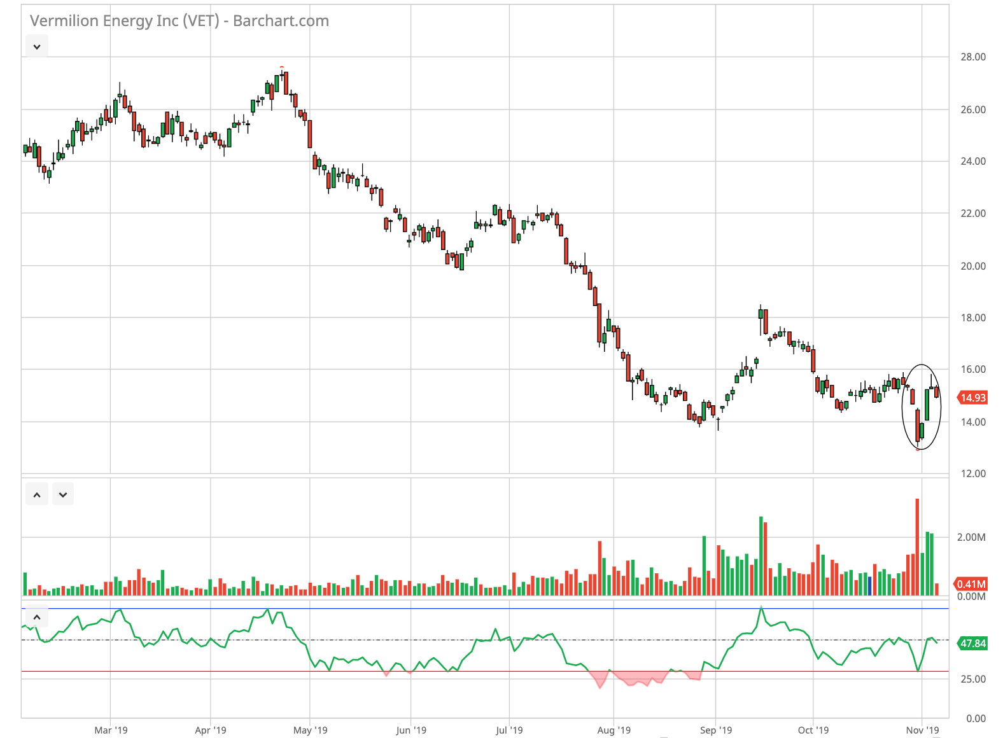Viewport: 1003px width, 738px height.
Task: Click the 2.00M volume axis label
Action: (x=971, y=538)
